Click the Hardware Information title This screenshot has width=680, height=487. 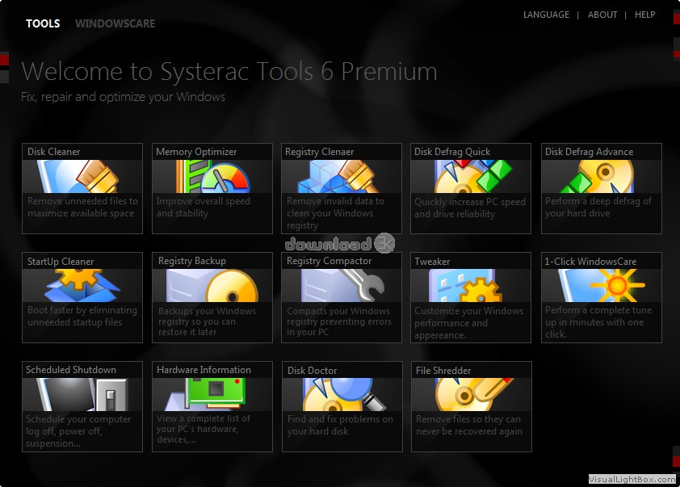coord(204,370)
